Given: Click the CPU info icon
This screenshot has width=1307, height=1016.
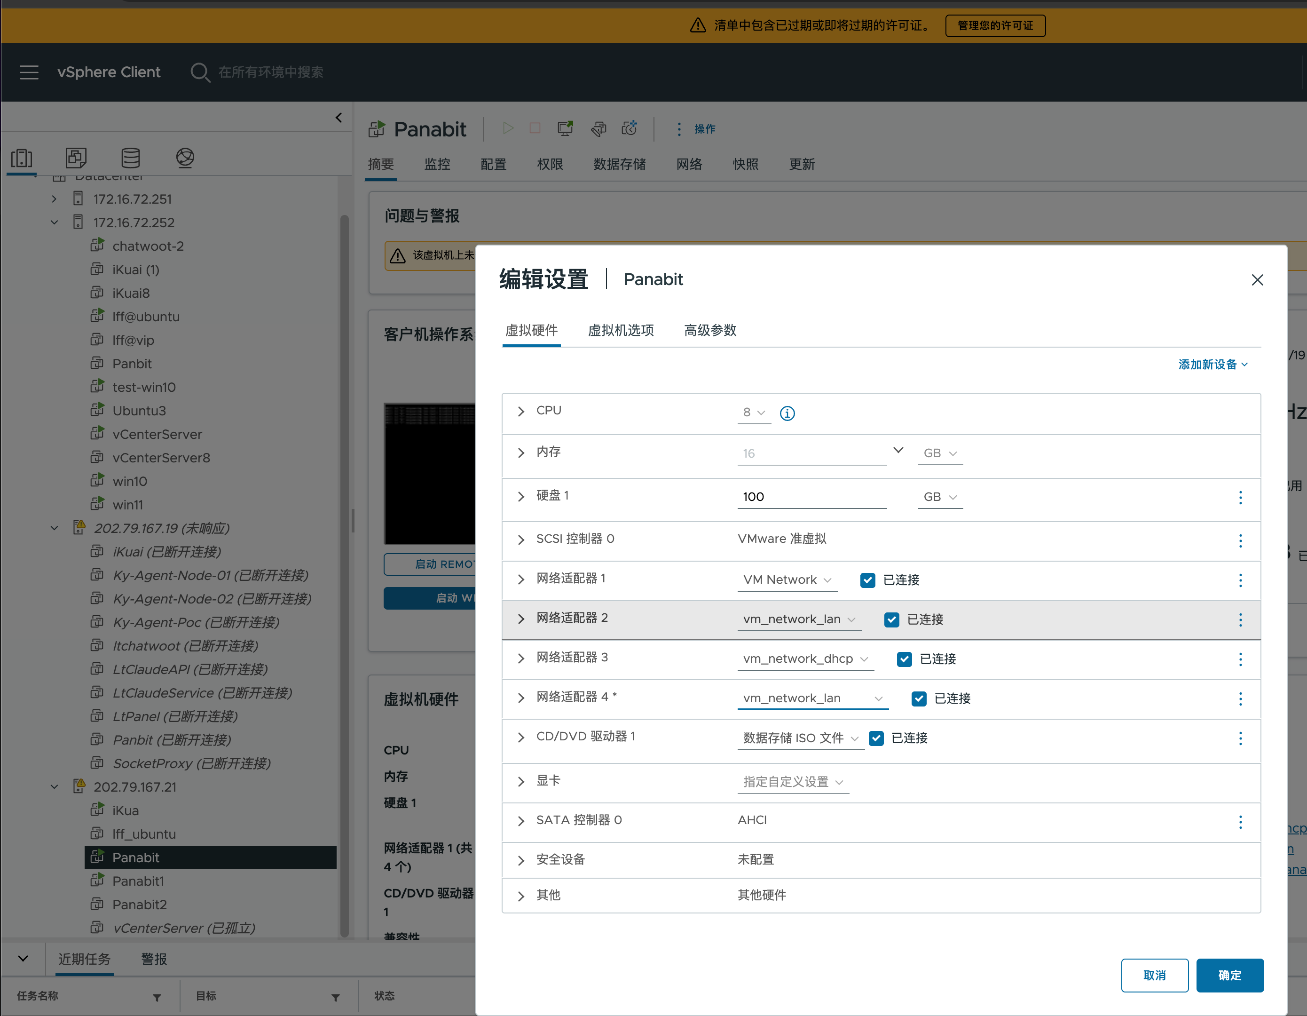Looking at the screenshot, I should [x=787, y=413].
